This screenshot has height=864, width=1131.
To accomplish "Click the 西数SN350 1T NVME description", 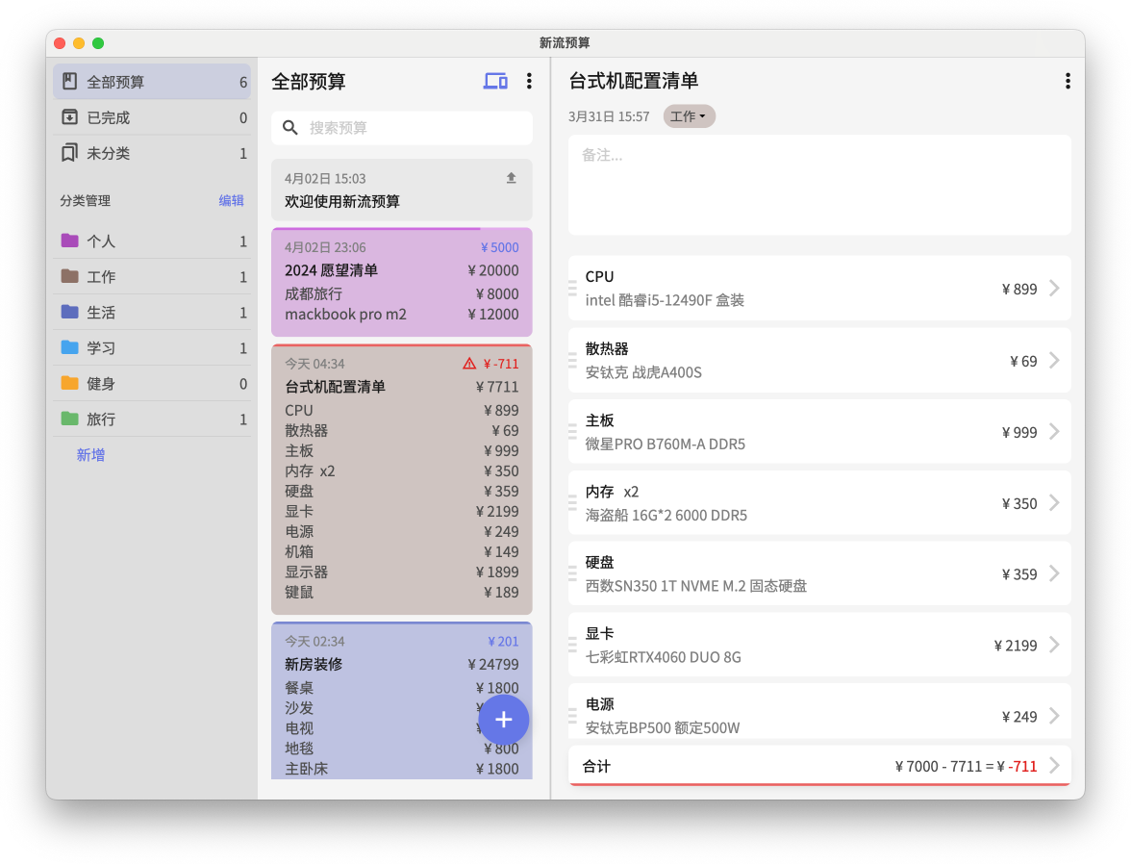I will [x=696, y=585].
